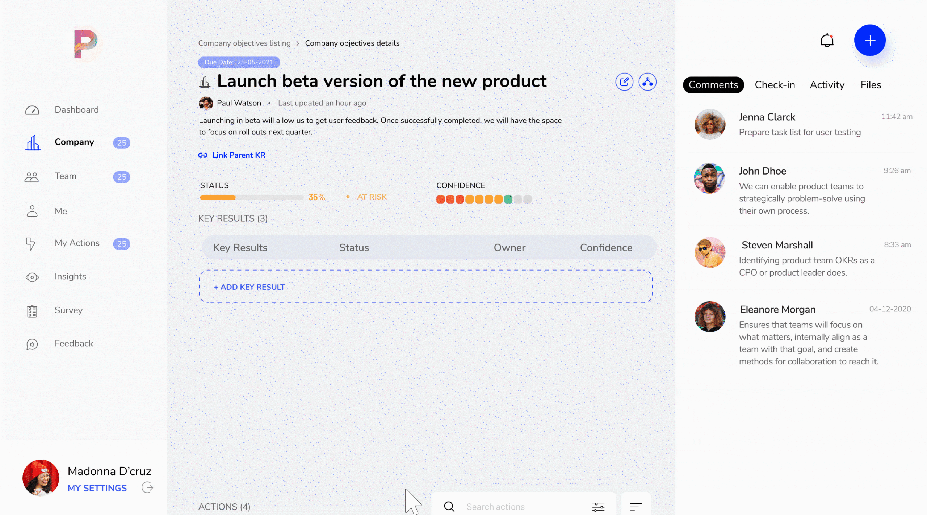
Task: Click the edit objective pencil icon
Action: point(624,82)
